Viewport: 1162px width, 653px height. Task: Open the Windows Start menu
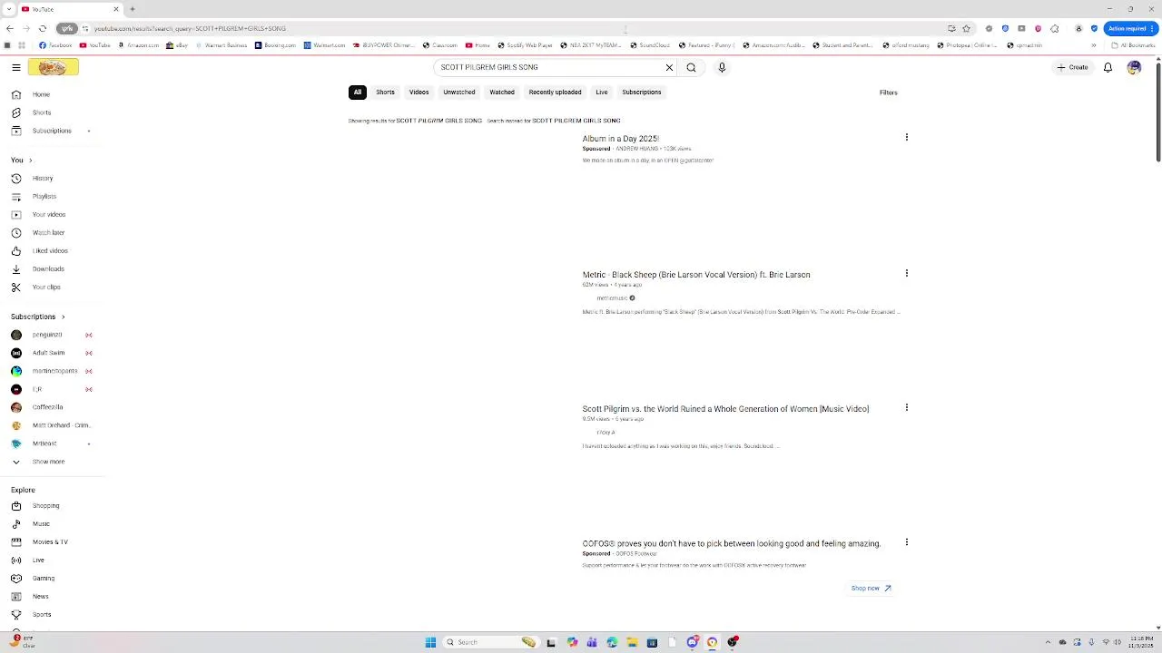coord(430,642)
